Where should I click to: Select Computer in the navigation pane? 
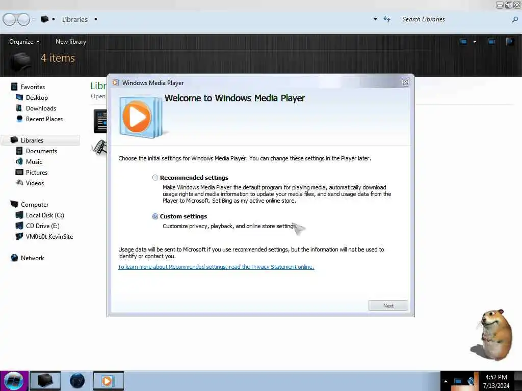point(35,205)
